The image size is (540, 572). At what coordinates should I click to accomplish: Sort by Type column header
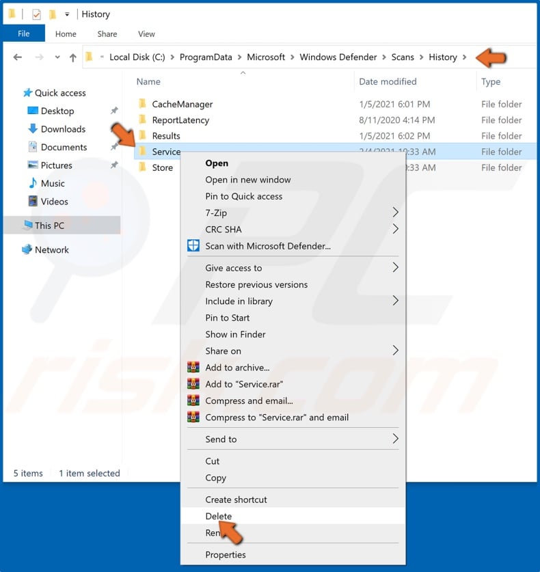[490, 82]
